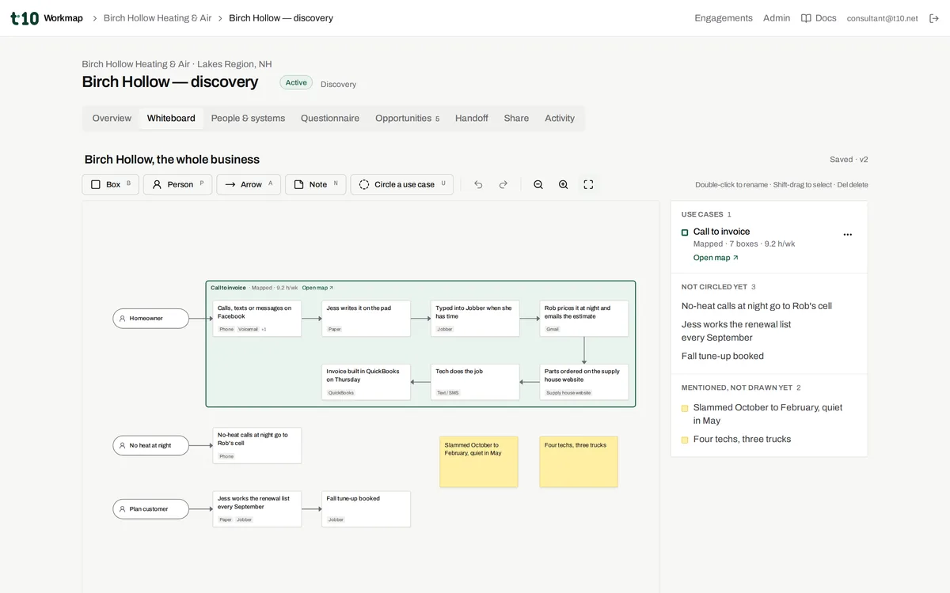
Task: Go to Engagements in top navigation
Action: 724,18
